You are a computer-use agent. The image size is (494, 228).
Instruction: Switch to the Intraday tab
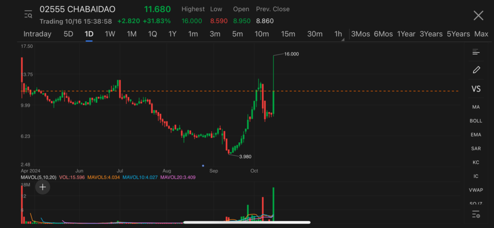pyautogui.click(x=37, y=34)
